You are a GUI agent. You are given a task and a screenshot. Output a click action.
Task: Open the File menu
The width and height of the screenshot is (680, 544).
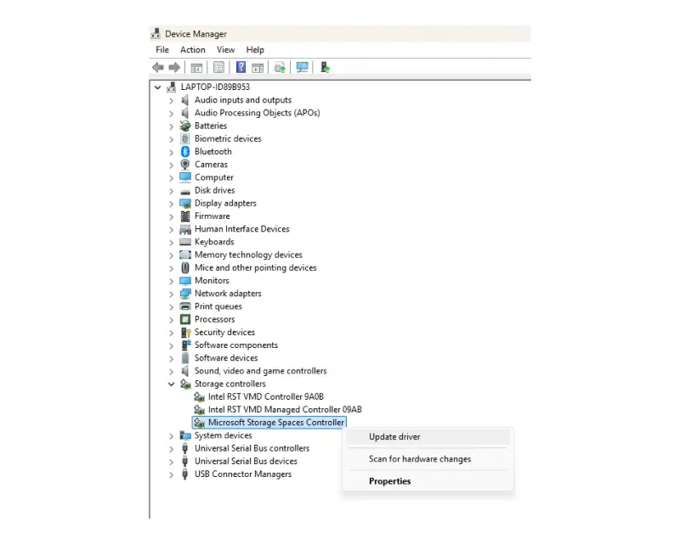point(162,50)
